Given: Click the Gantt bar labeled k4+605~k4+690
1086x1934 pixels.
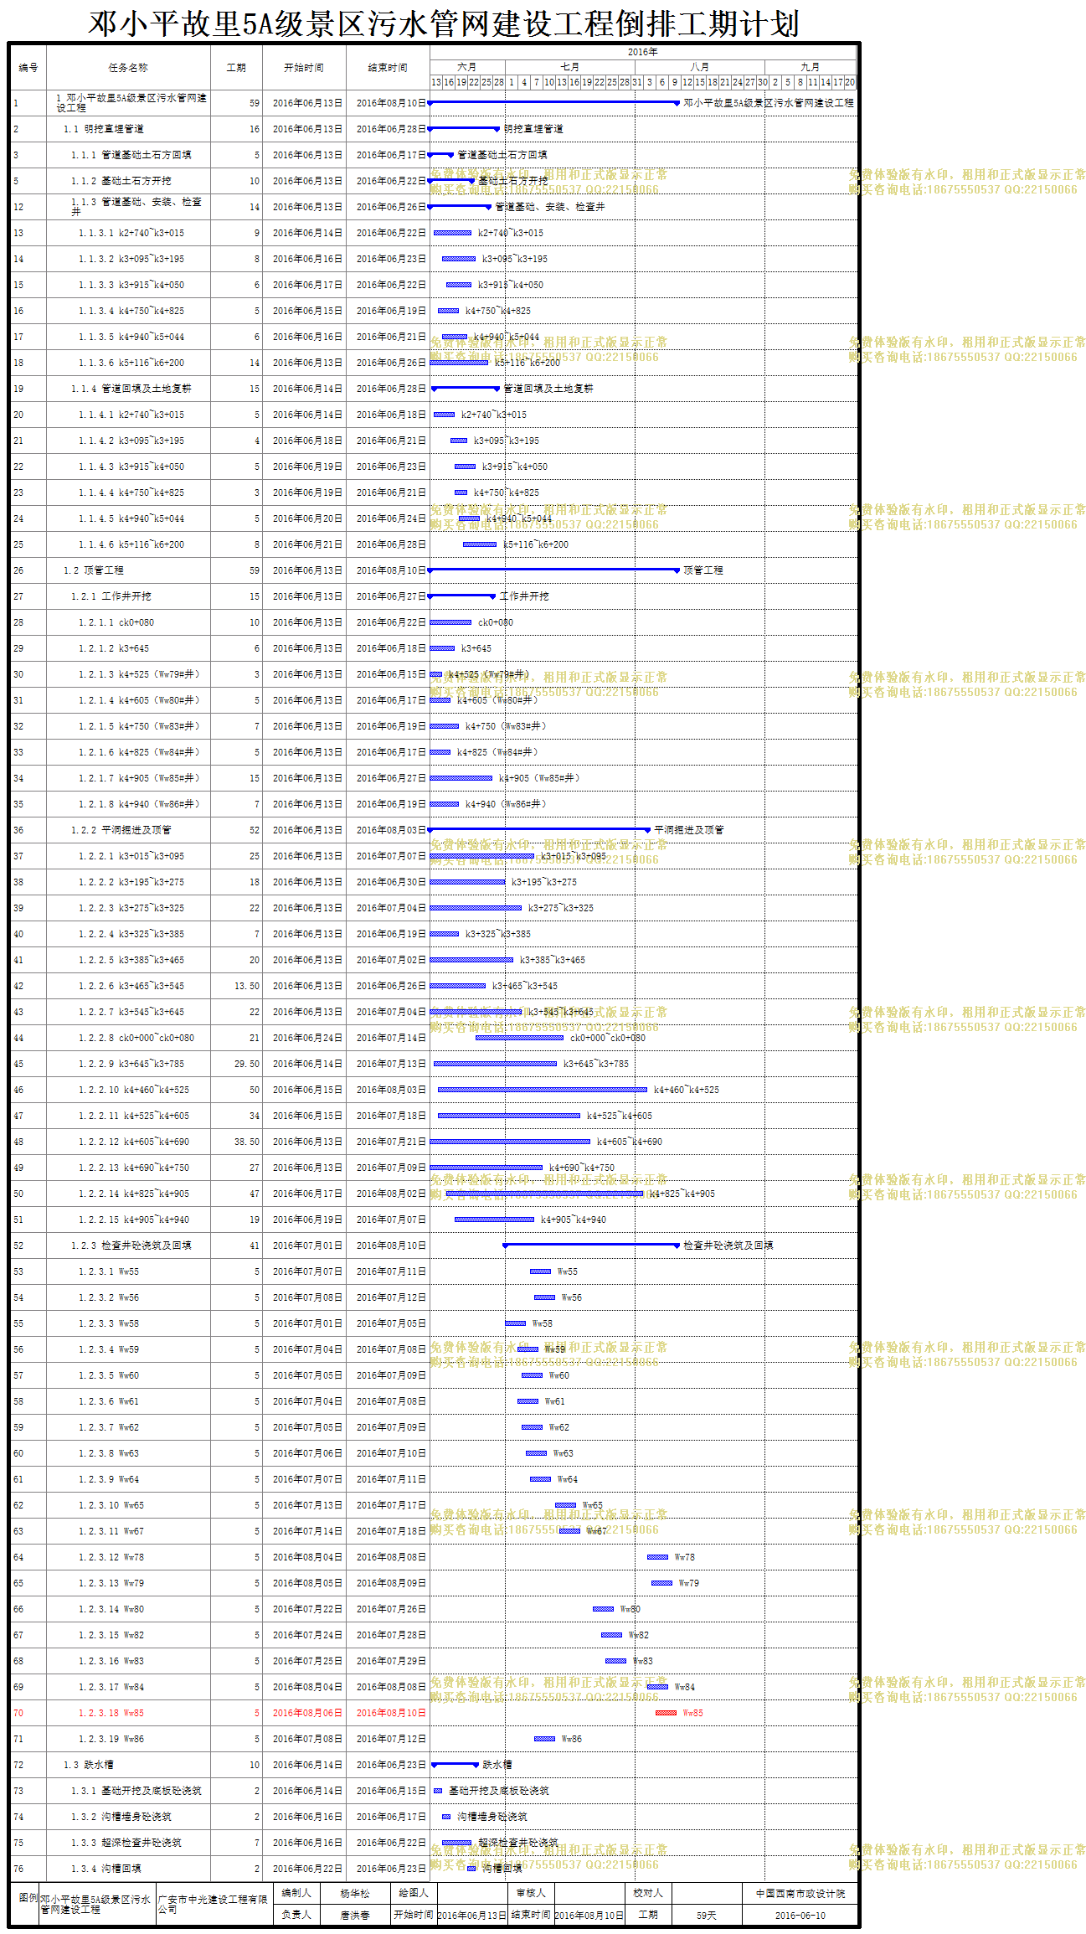Looking at the screenshot, I should [x=510, y=1142].
